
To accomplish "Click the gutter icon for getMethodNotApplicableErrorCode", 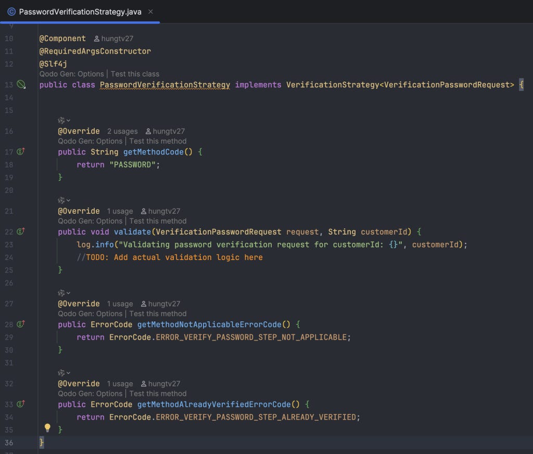I will coord(21,325).
